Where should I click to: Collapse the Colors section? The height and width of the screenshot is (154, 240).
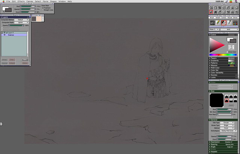coord(210,35)
